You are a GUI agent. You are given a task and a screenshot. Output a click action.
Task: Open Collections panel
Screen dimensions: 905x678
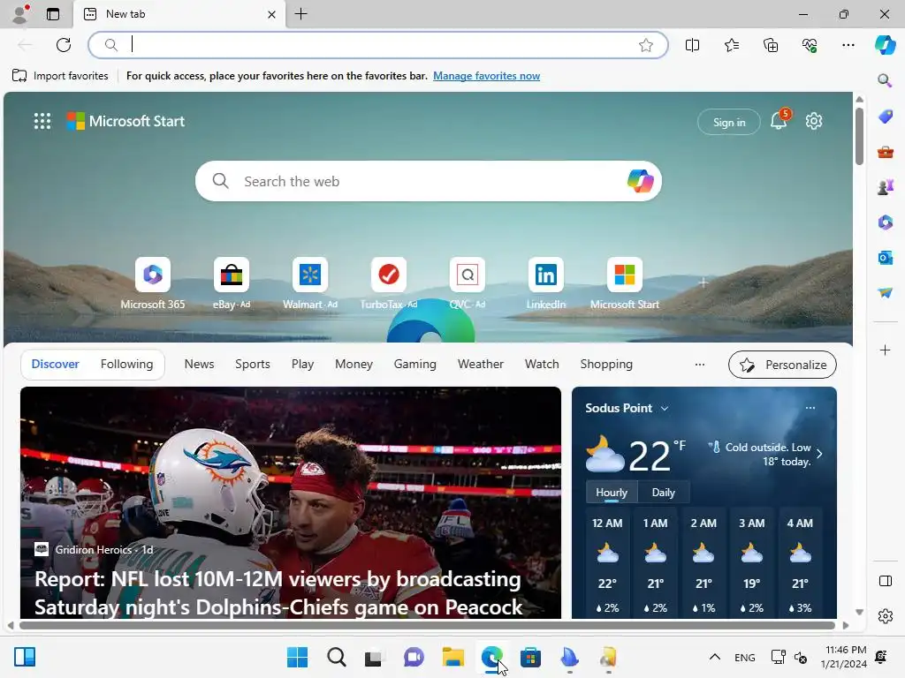tap(771, 45)
